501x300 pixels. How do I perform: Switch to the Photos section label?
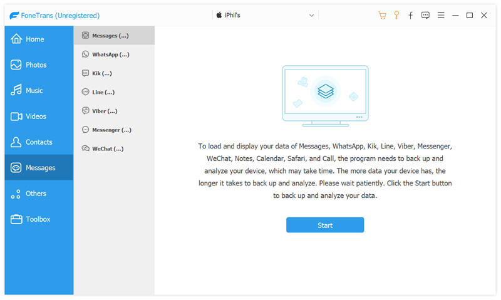[36, 65]
